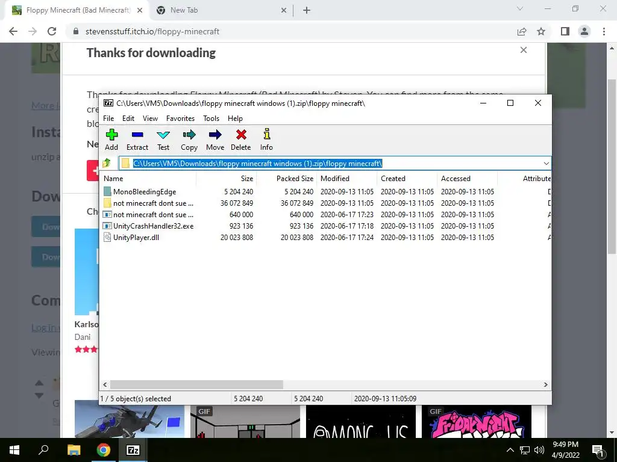Open the Favorites menu
Viewport: 617px width, 462px height.
coord(180,119)
